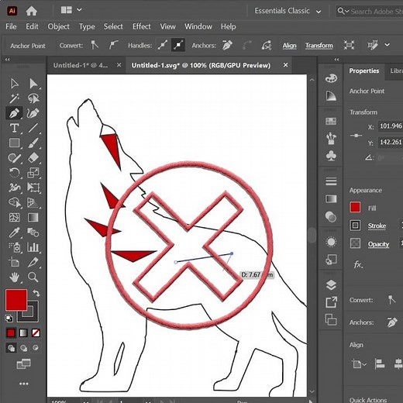Click the Transform link in control bar
The image size is (403, 403).
(x=319, y=46)
